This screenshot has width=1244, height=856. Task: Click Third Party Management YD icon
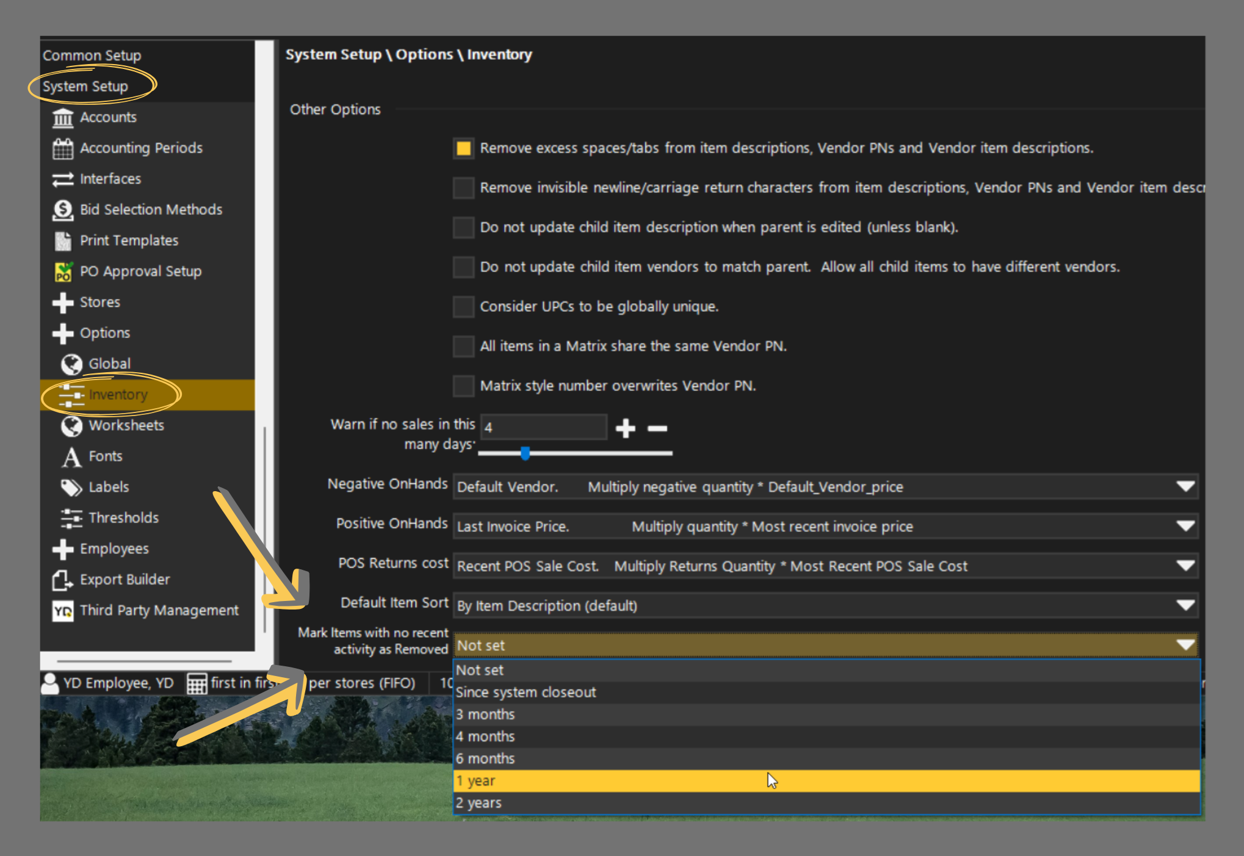[x=63, y=611]
